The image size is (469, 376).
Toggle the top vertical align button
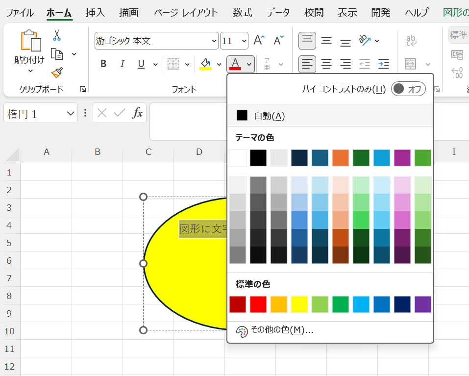pyautogui.click(x=307, y=41)
